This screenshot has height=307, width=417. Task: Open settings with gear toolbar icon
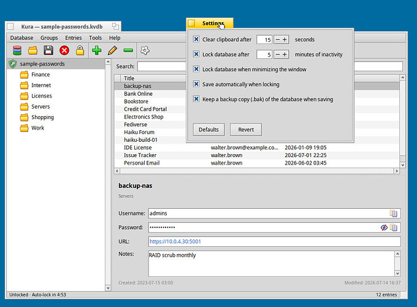pos(145,50)
